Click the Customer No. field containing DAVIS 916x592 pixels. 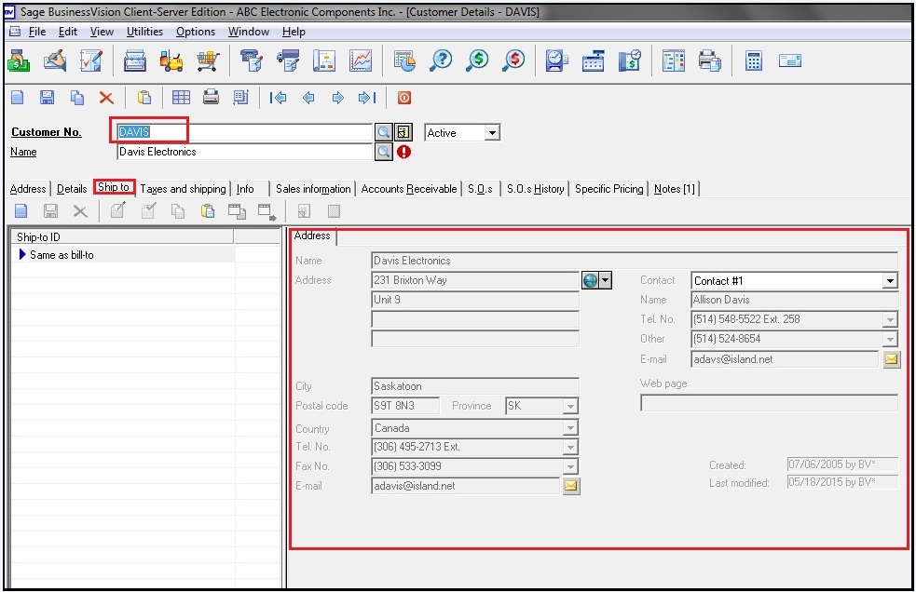coord(244,132)
